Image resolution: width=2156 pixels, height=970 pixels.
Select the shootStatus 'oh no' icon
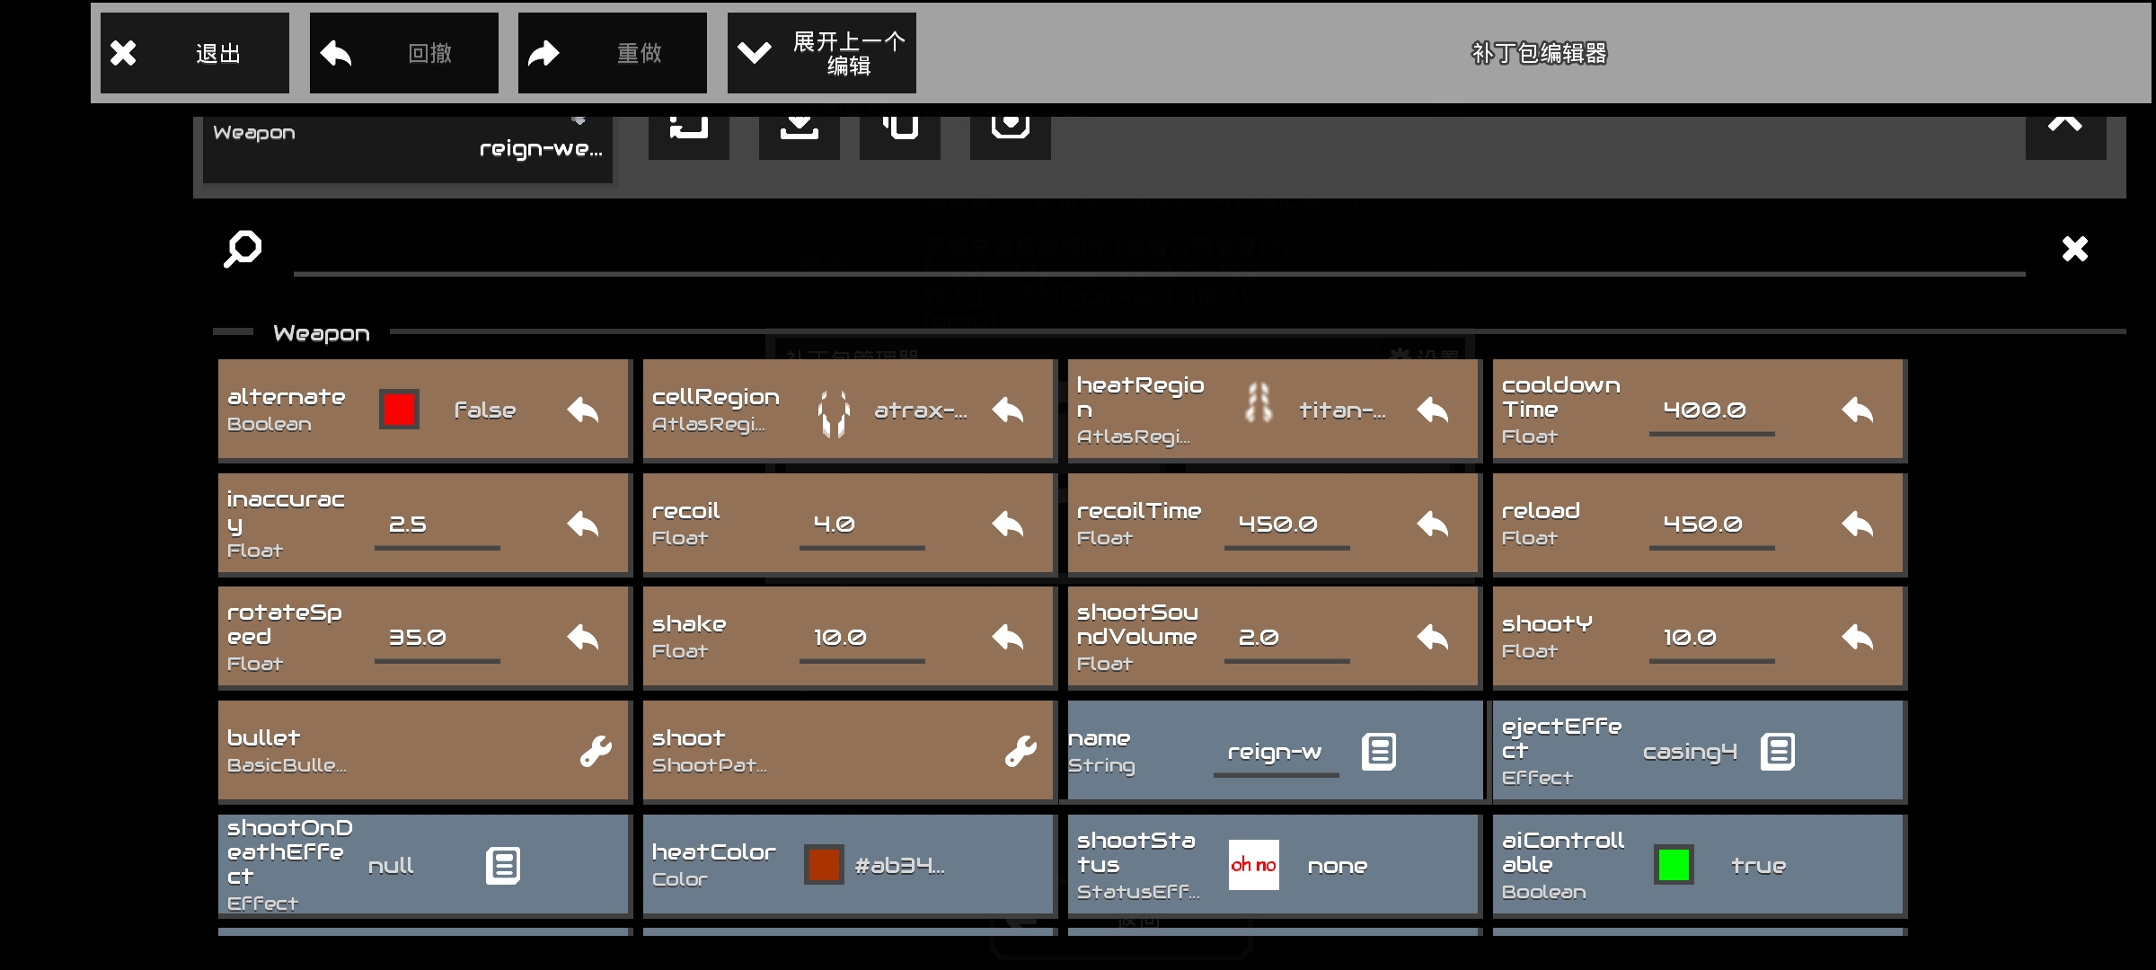click(1253, 865)
